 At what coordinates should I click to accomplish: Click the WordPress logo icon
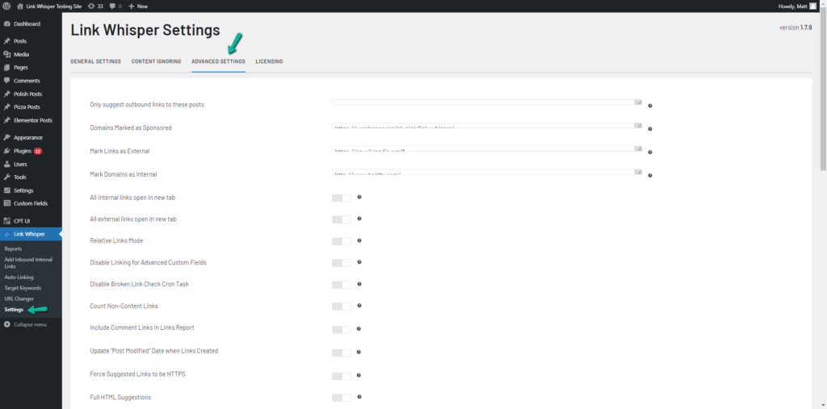point(6,6)
